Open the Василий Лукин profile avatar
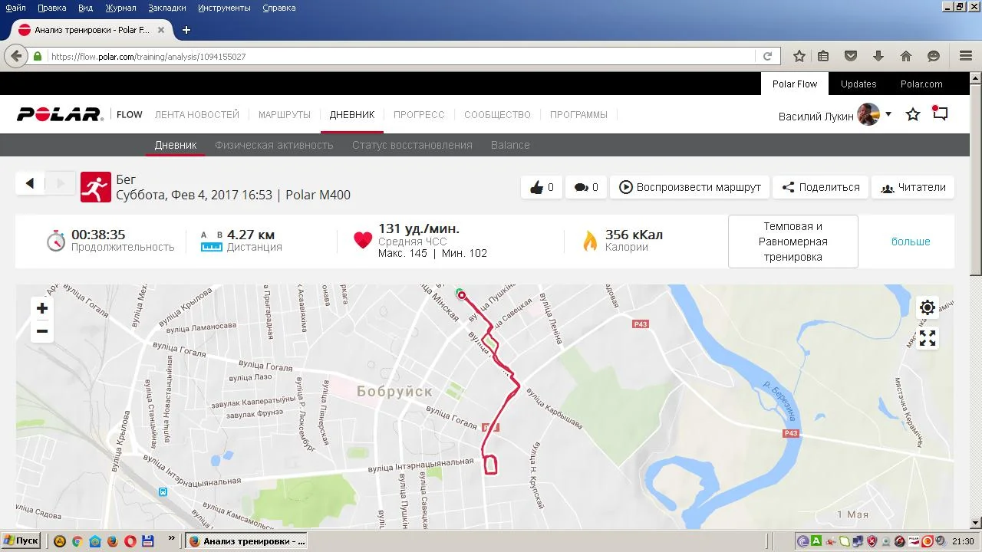 click(868, 114)
